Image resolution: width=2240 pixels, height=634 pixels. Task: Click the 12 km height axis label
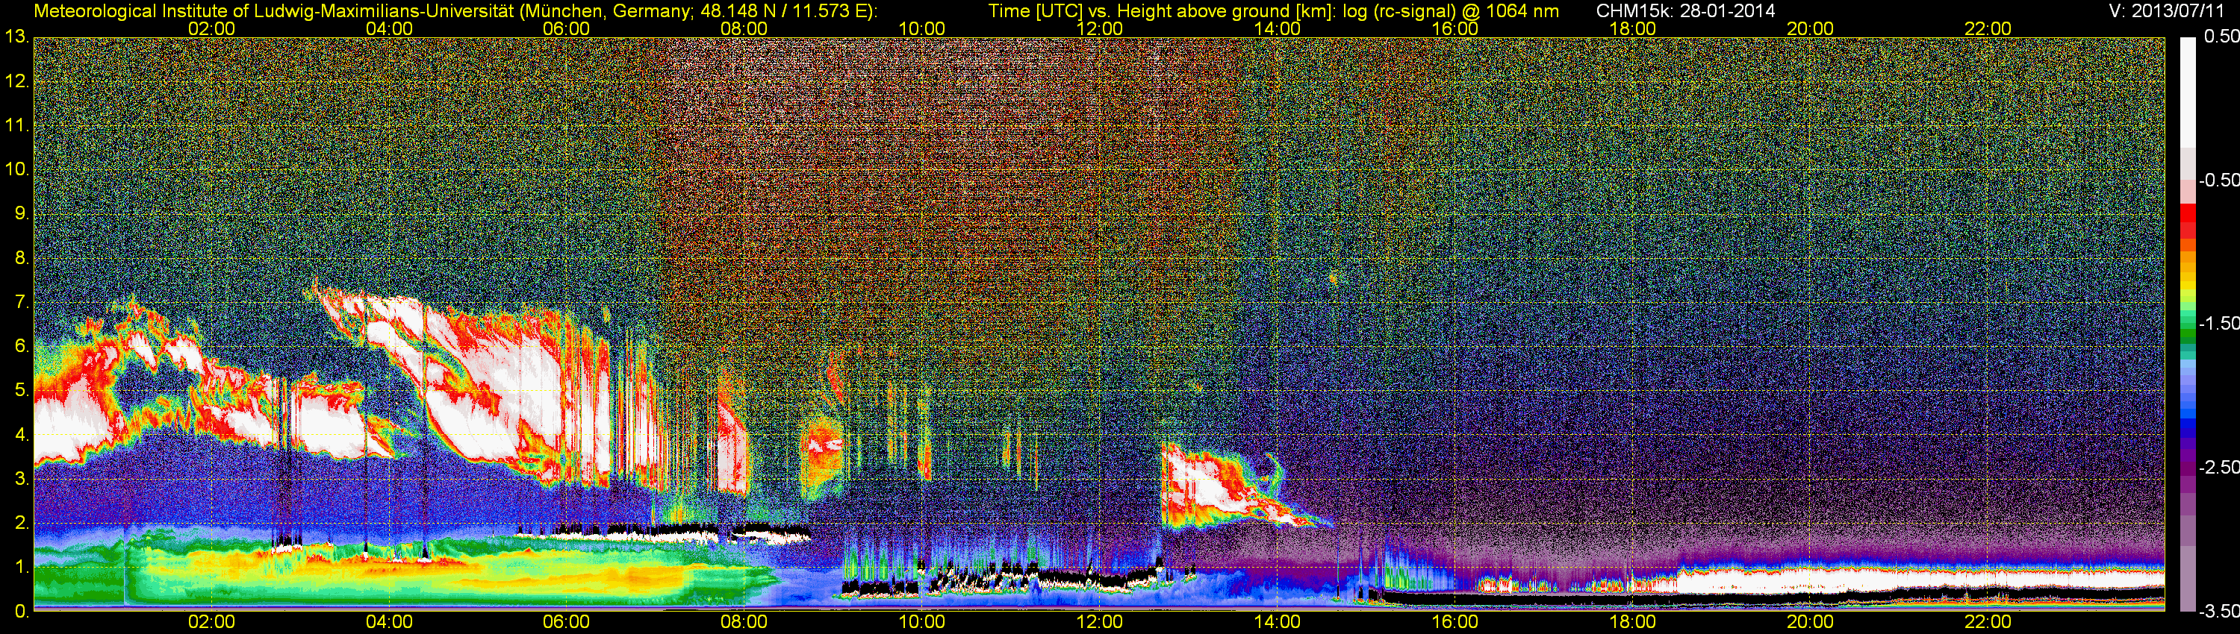(x=17, y=81)
